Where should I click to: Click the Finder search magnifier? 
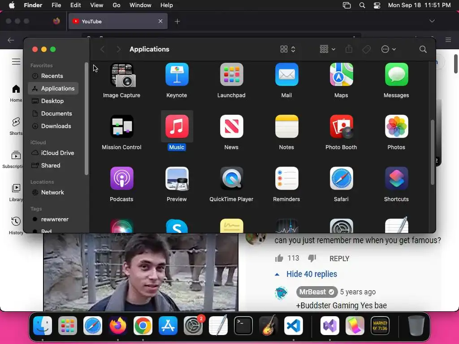pos(423,49)
